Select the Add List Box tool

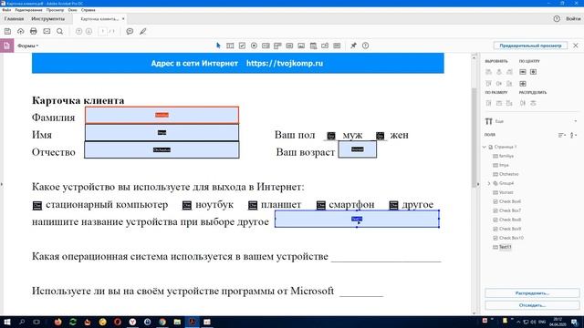[x=266, y=46]
